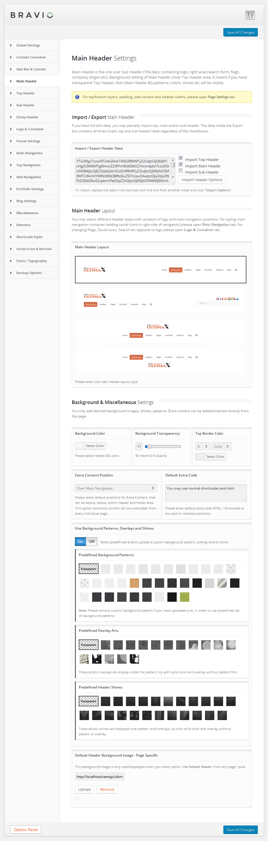The image size is (268, 841).
Task: Click Import Header Options button
Action: tap(202, 180)
